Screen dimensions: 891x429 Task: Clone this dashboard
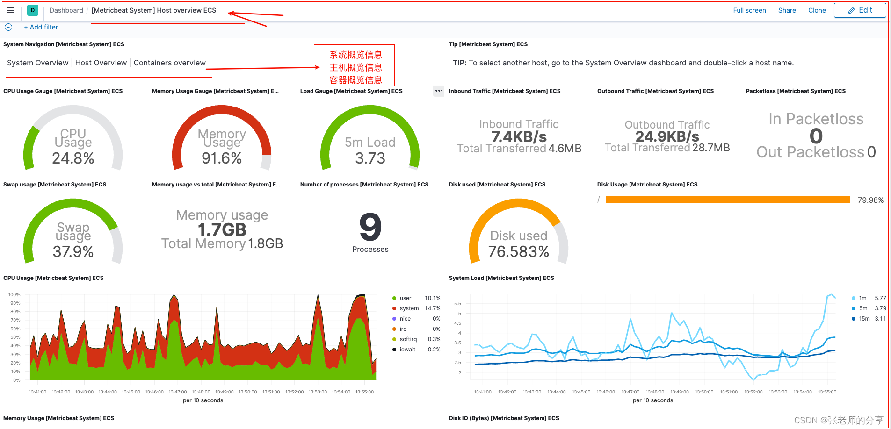point(817,10)
